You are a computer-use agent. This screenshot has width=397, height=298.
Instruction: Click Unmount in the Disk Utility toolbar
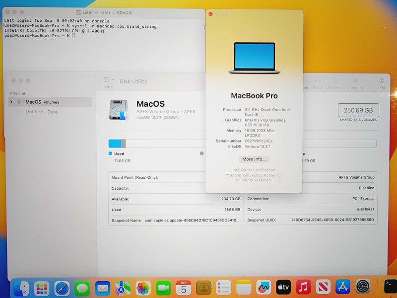pos(355,84)
